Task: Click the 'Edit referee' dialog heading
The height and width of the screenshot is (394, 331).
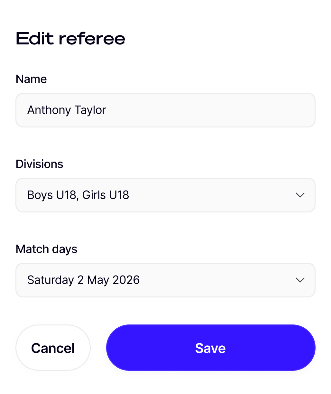Action: [70, 39]
